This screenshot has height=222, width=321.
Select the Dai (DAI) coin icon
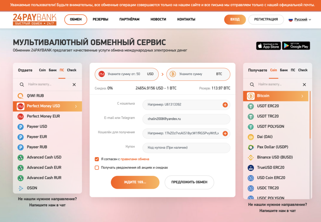[250, 137]
